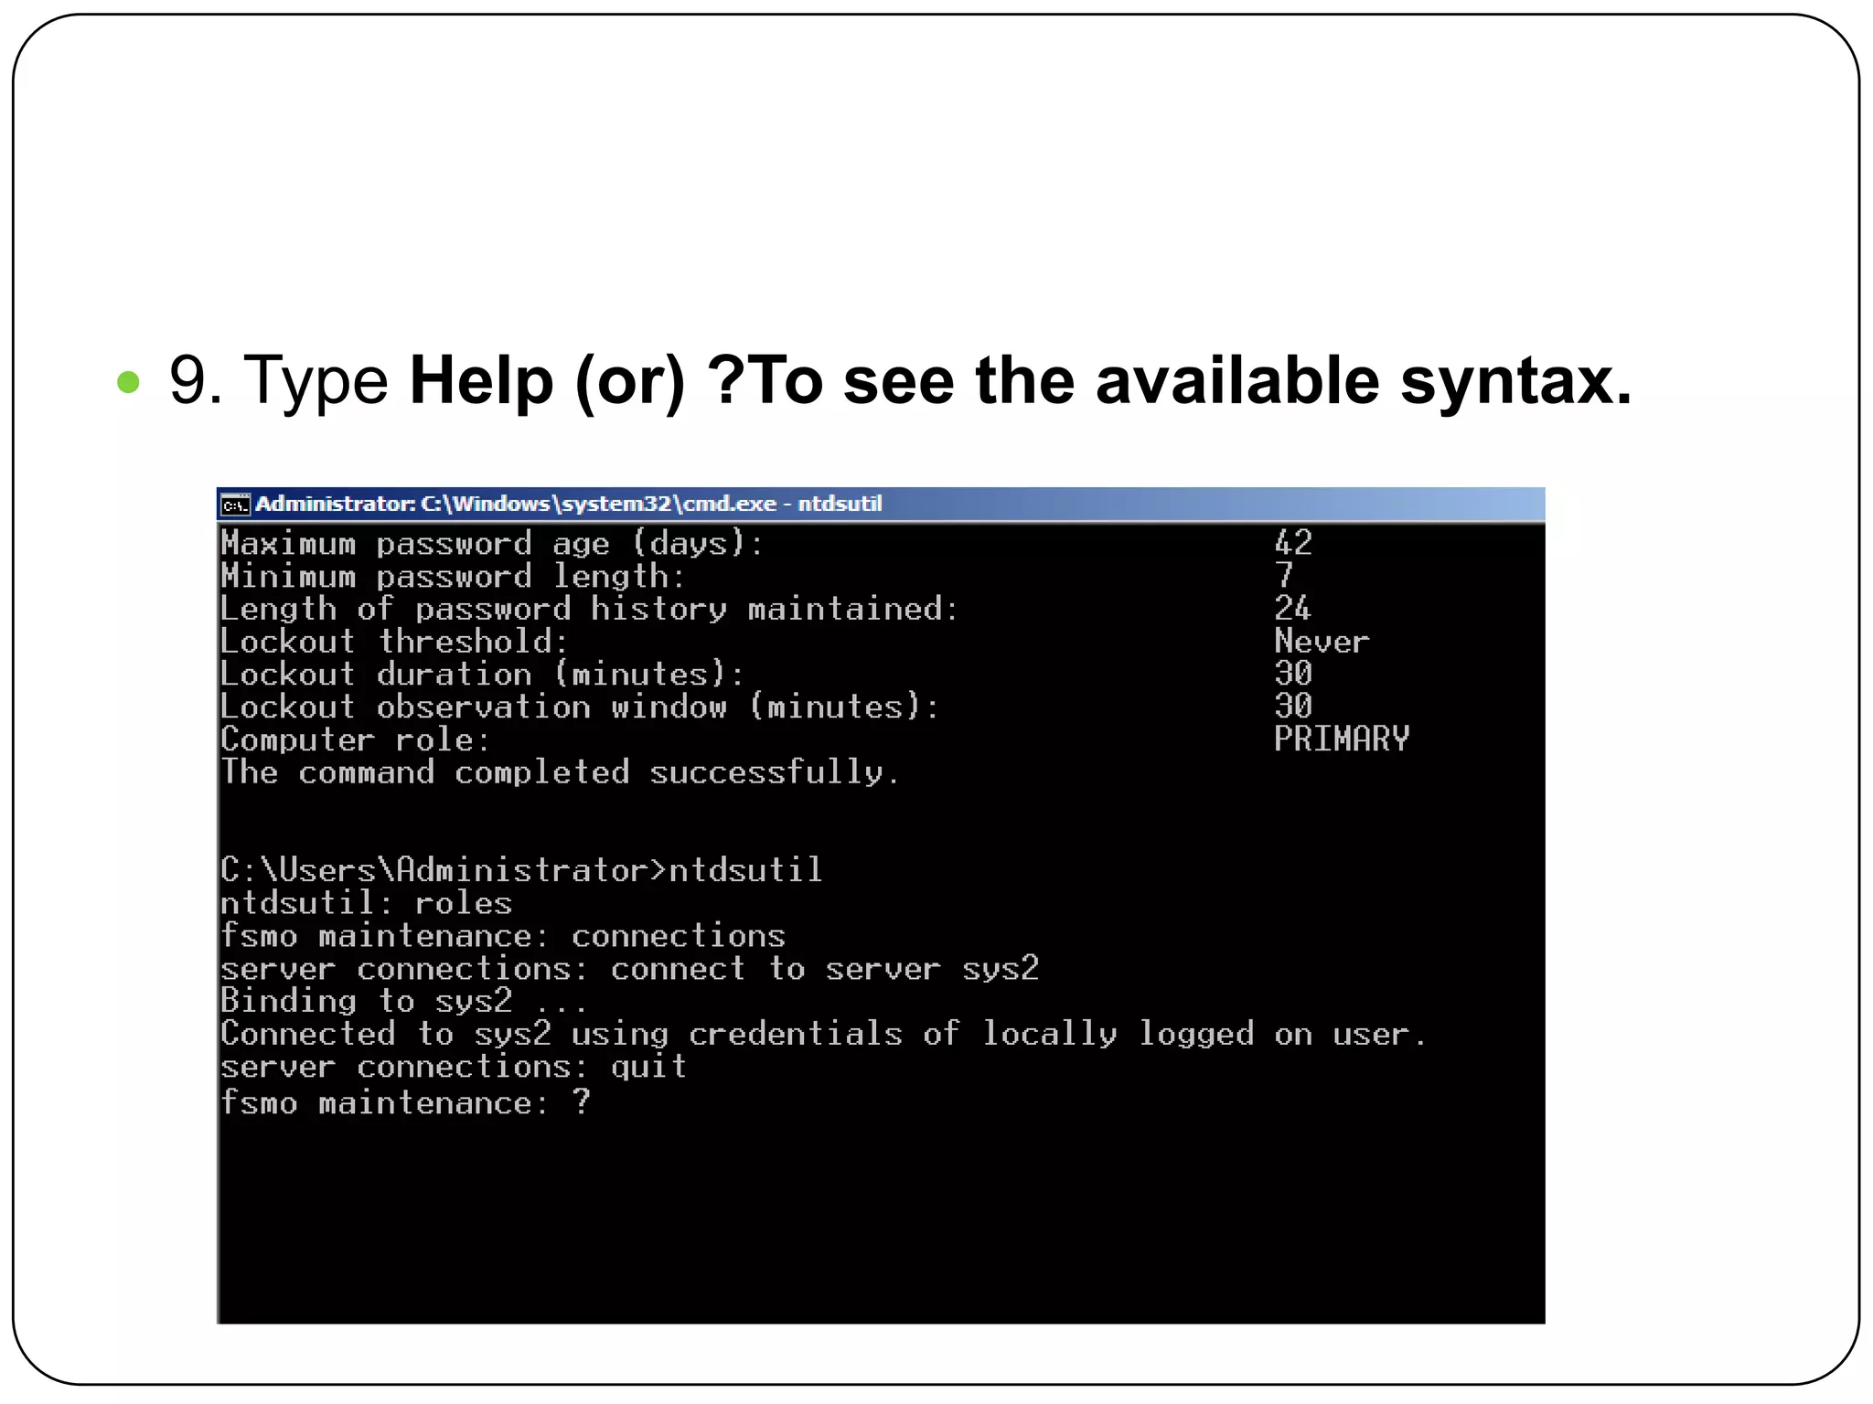This screenshot has height=1404, width=1873.
Task: Click the value '42' for maximum password age
Action: click(x=1293, y=543)
